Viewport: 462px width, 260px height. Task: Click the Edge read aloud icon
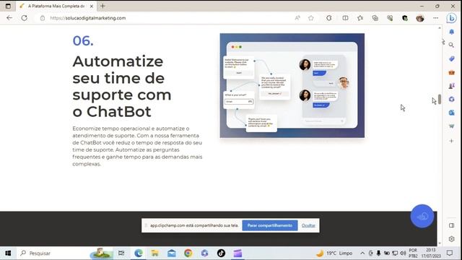point(297,18)
